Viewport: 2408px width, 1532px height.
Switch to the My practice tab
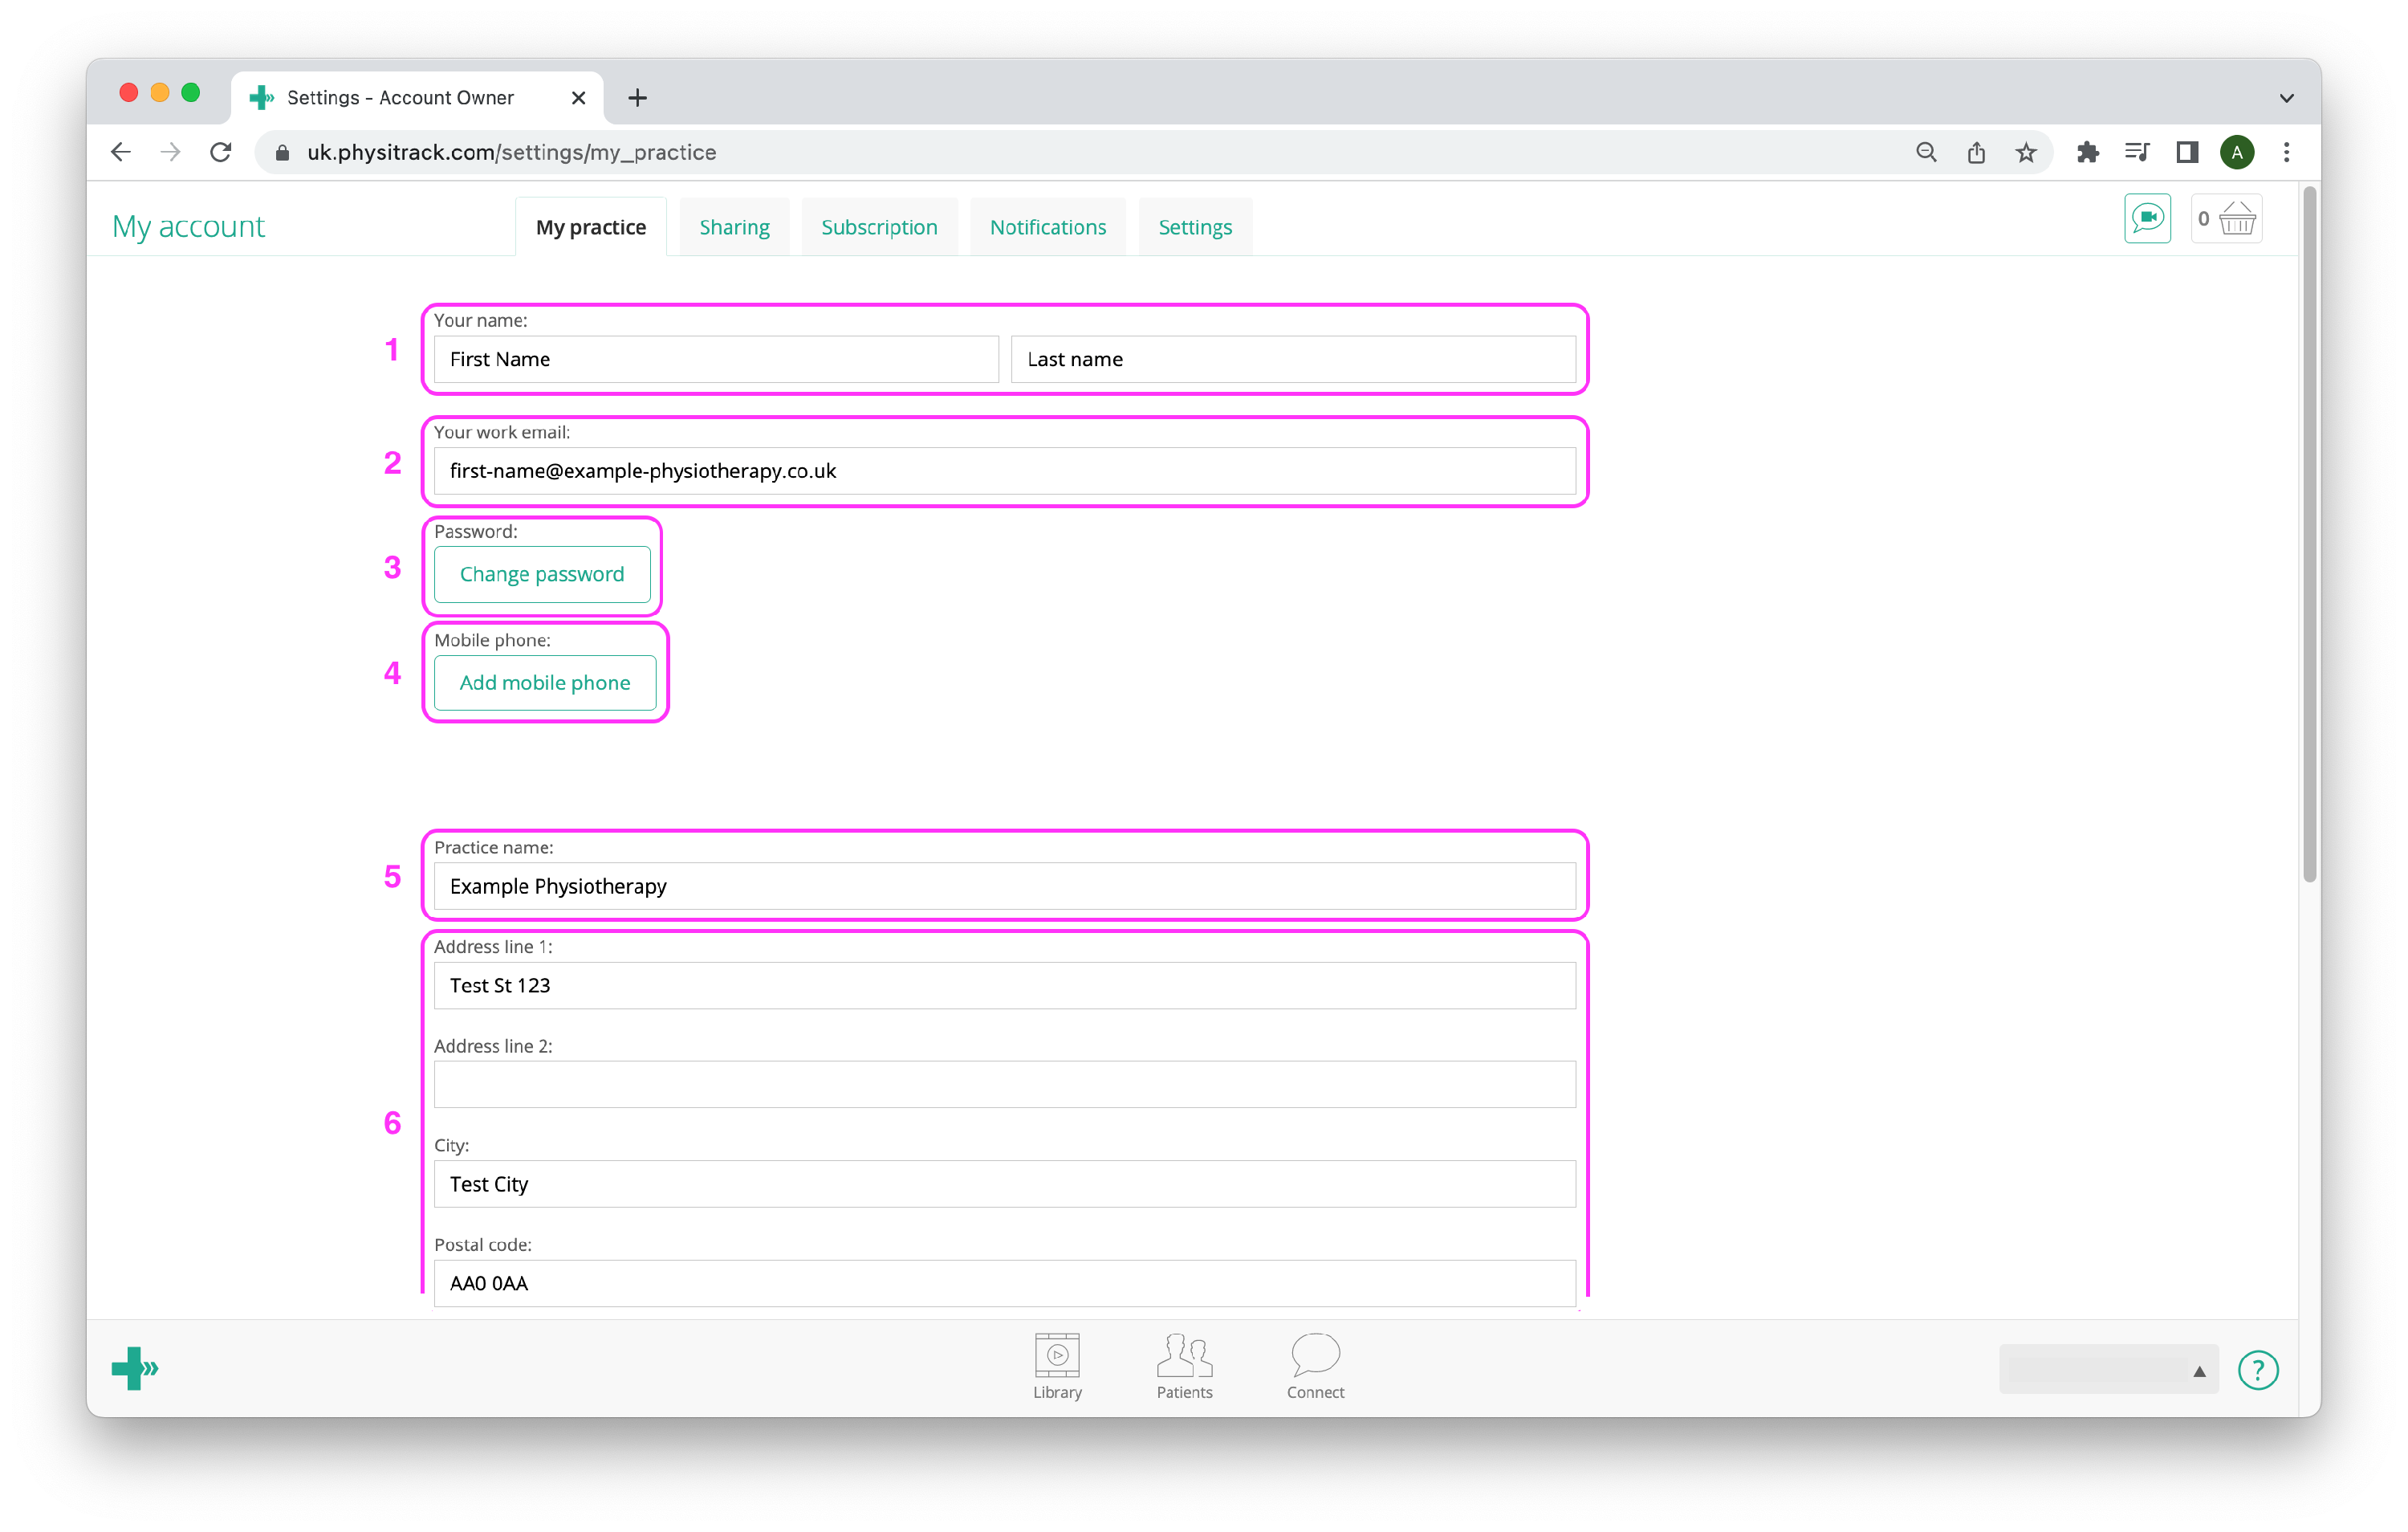pyautogui.click(x=590, y=227)
